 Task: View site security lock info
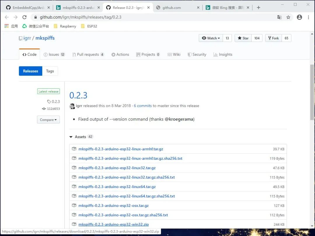pos(36,17)
